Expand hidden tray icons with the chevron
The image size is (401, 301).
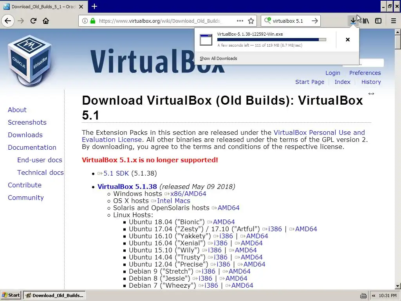coord(374,296)
